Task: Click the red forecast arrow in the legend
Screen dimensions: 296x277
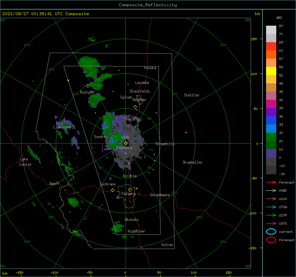Action: point(271,182)
